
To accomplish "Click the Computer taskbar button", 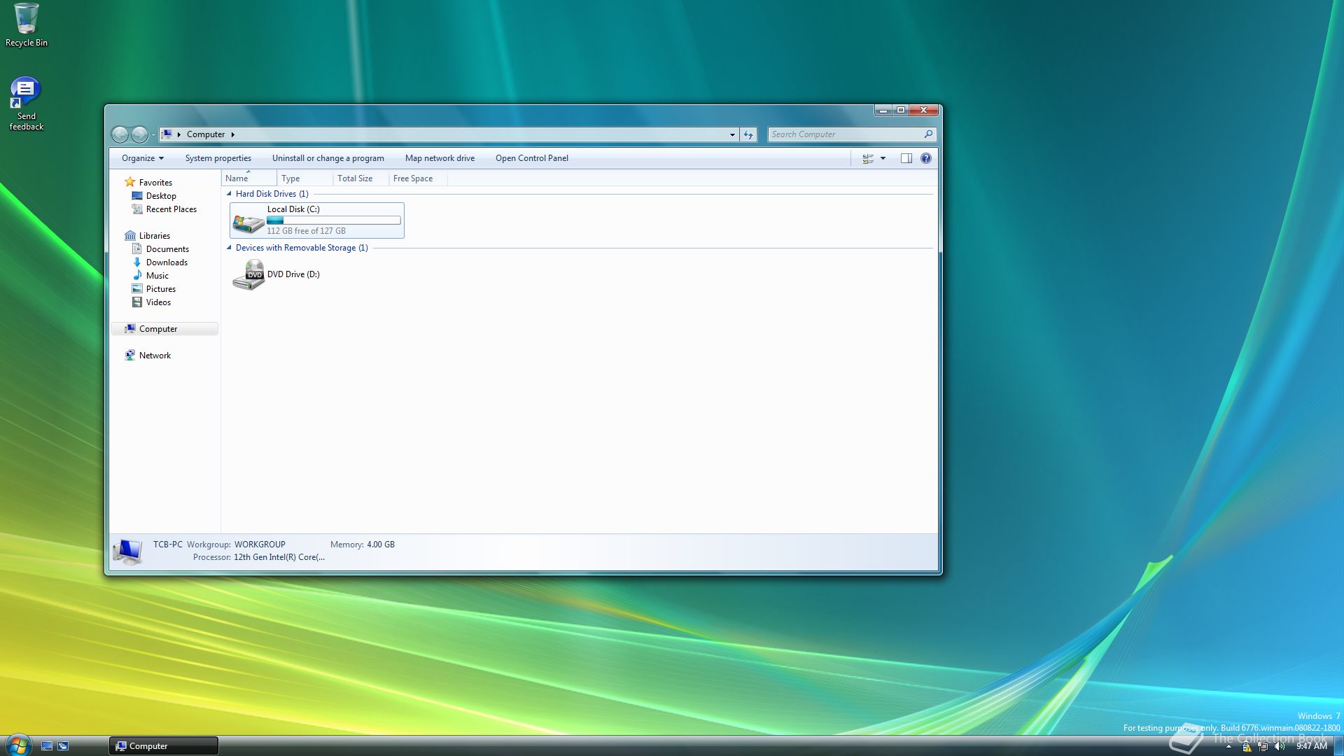I will click(163, 746).
